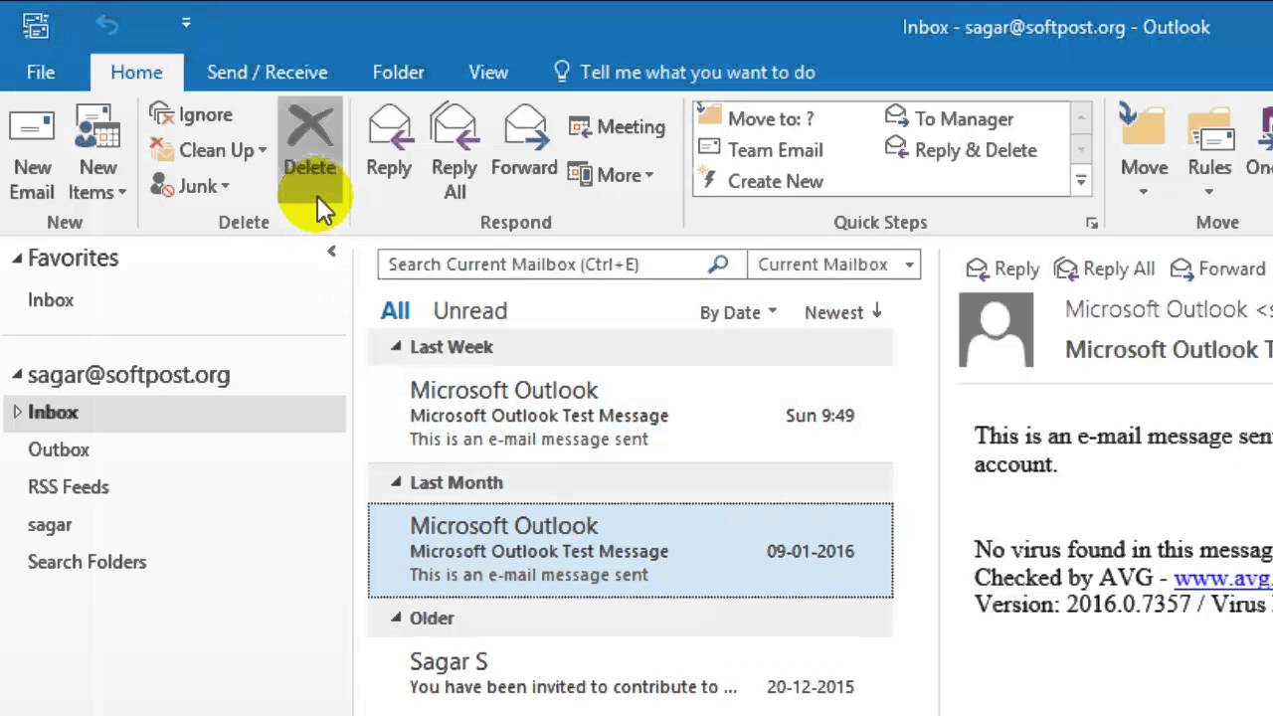Open the Manage Quick Steps dialog launcher
The width and height of the screenshot is (1273, 716).
pos(1092,223)
